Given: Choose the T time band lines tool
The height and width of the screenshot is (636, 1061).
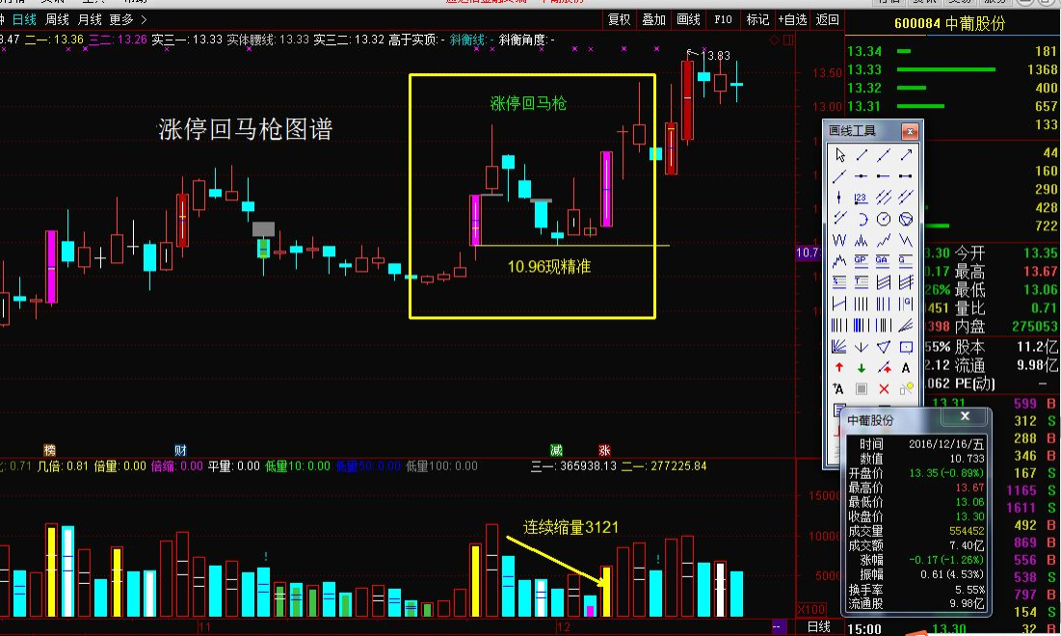Looking at the screenshot, I should [x=862, y=282].
